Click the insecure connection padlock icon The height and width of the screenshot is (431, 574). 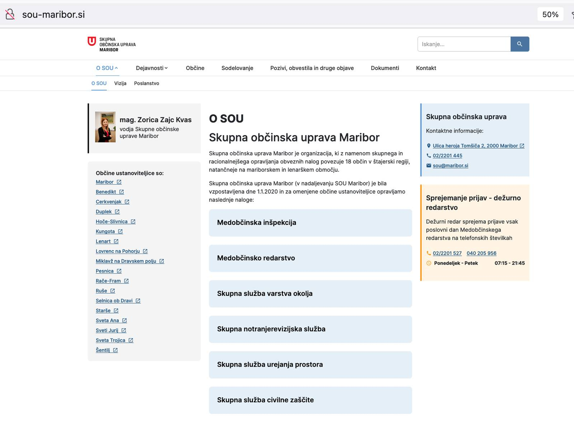pyautogui.click(x=10, y=14)
